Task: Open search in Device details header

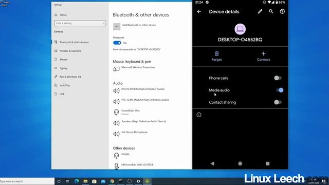Action: [271, 11]
